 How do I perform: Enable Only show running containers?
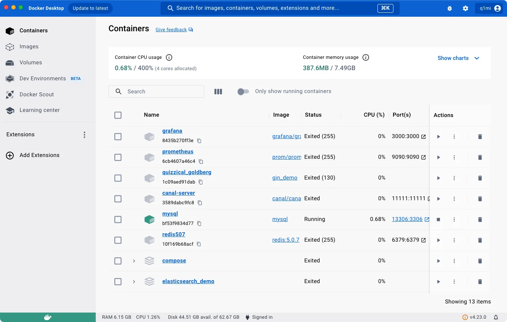coord(243,92)
